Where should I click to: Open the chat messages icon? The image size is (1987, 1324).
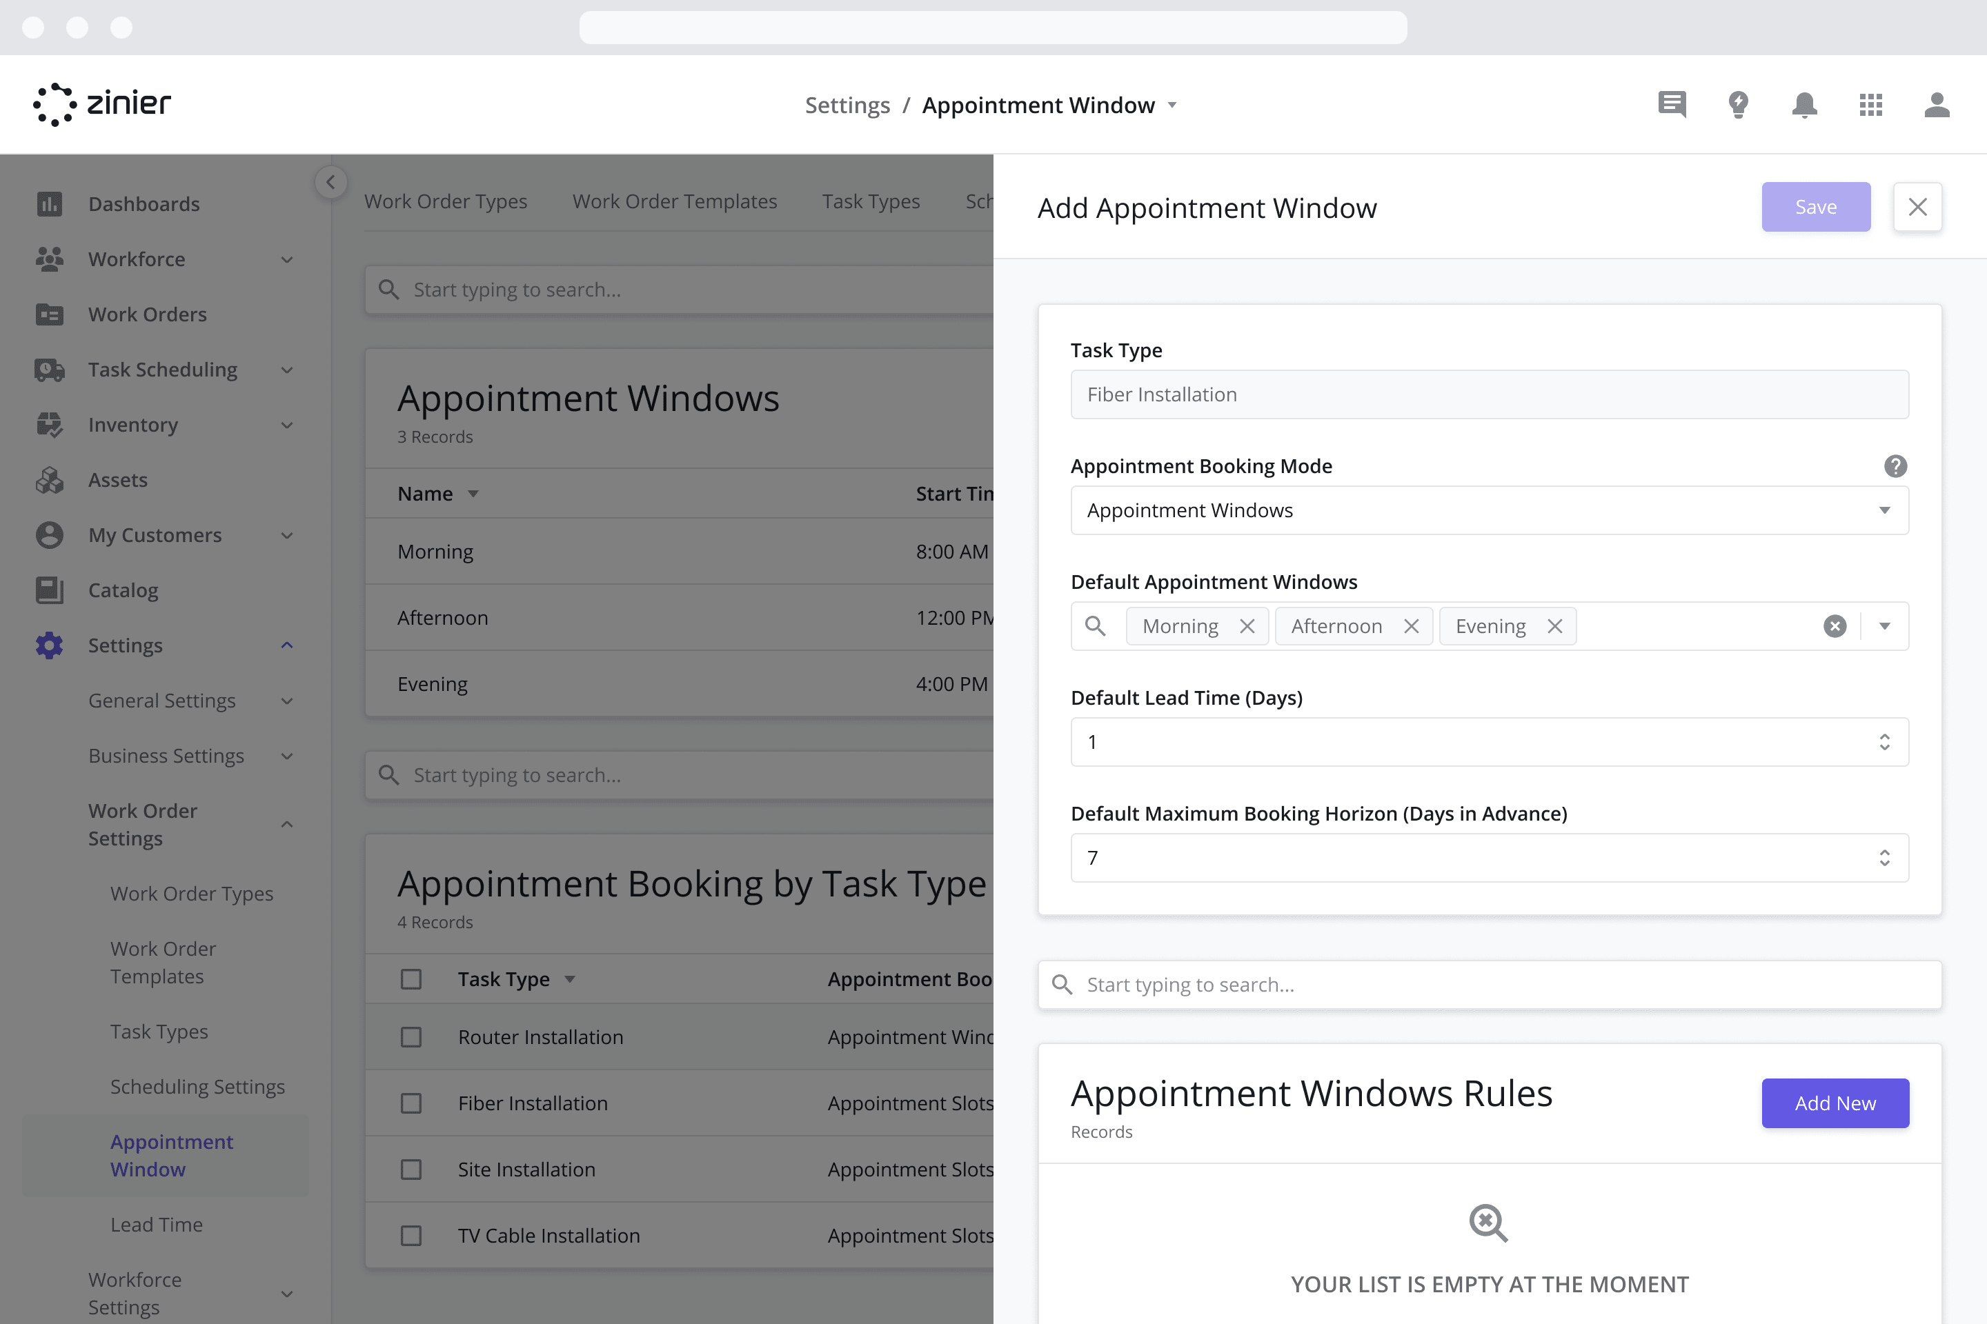point(1671,105)
